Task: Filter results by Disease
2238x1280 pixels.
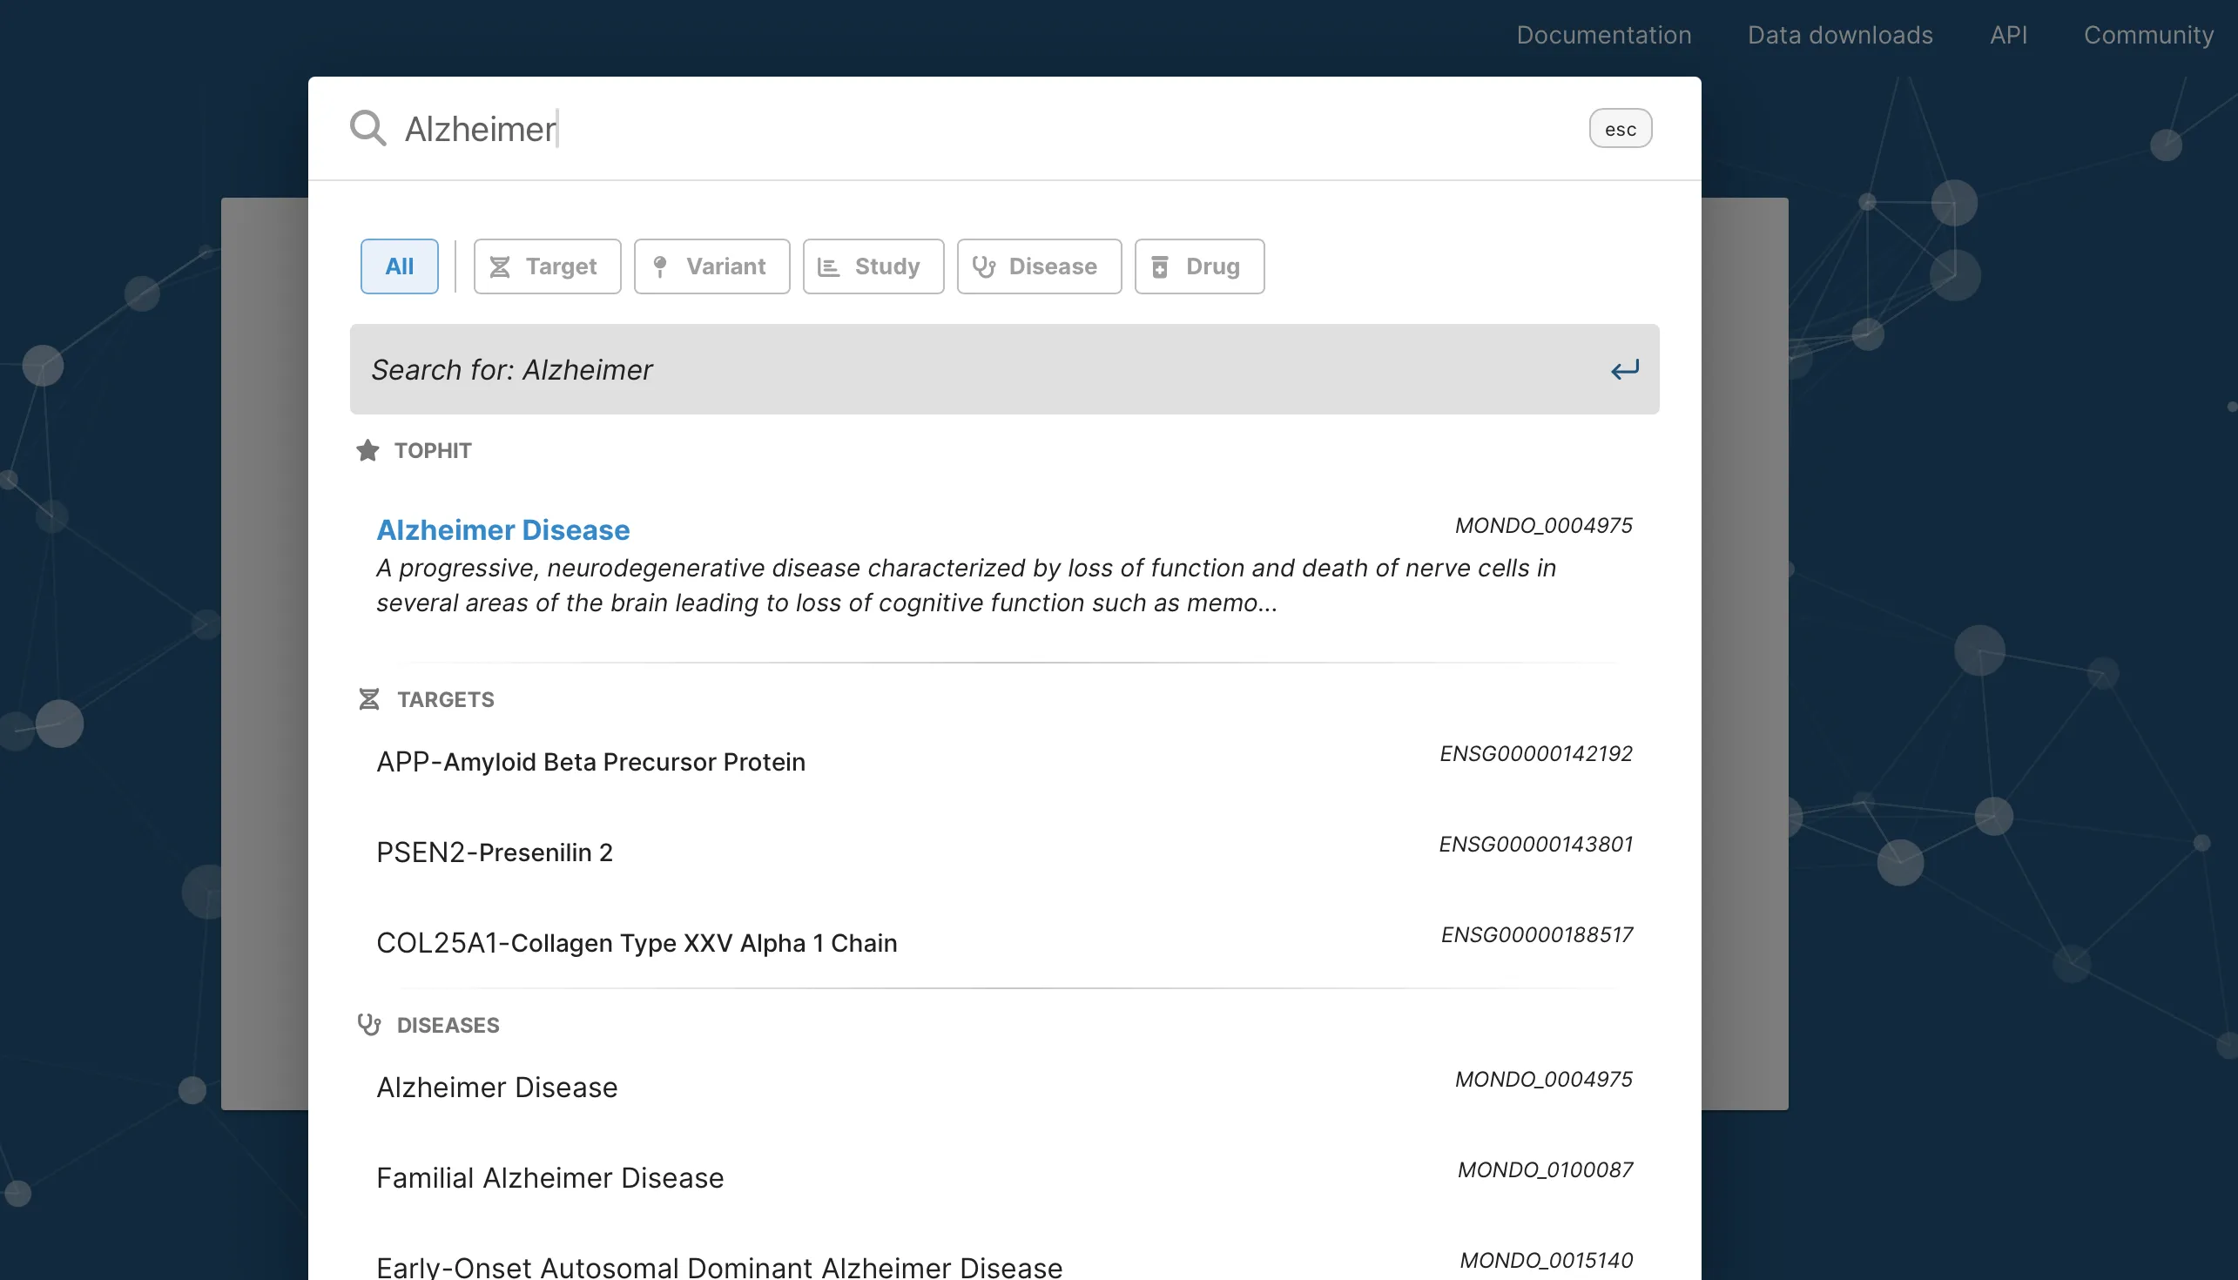Action: [1039, 266]
